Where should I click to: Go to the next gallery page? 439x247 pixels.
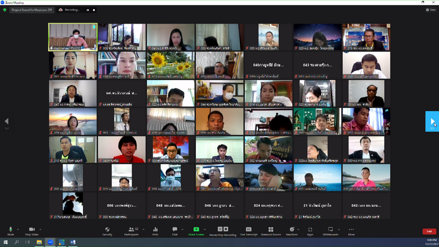pos(432,121)
